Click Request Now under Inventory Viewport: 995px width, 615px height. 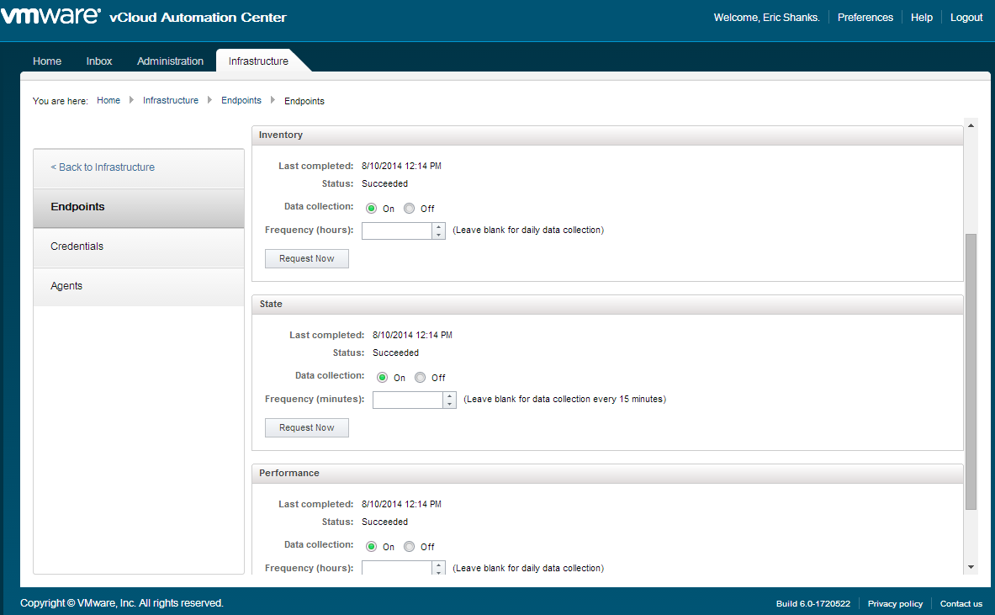[x=306, y=259]
